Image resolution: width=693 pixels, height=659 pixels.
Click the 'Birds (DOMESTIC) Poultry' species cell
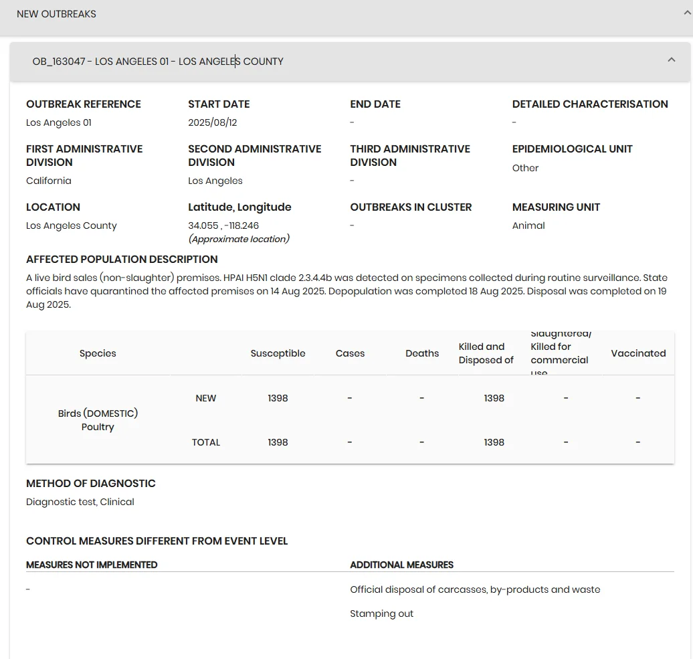98,420
